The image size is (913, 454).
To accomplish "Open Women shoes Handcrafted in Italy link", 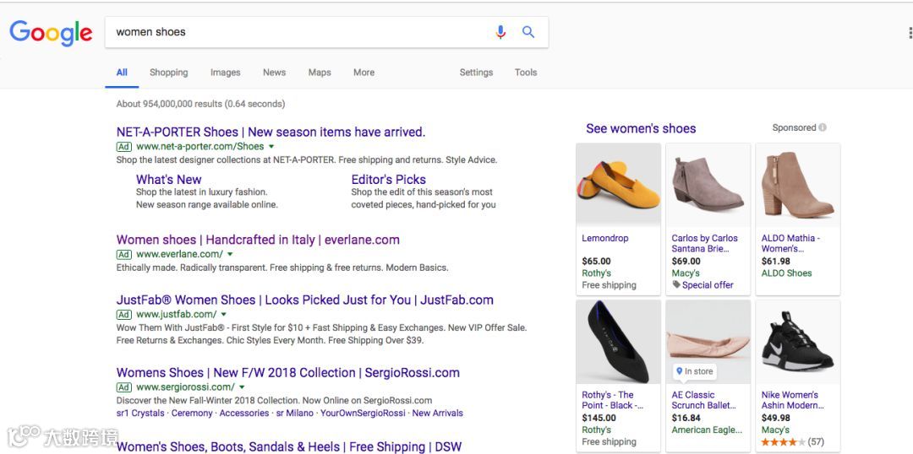I will 258,240.
